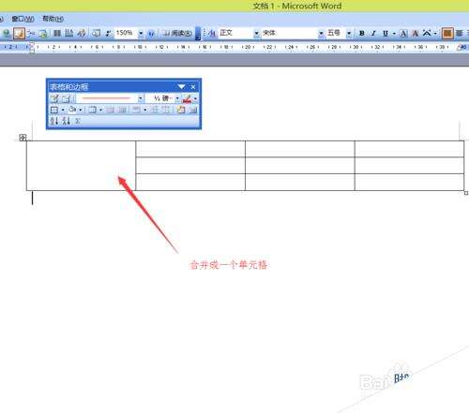Open the cell alignment dropdown arrow

pyautogui.click(x=145, y=110)
